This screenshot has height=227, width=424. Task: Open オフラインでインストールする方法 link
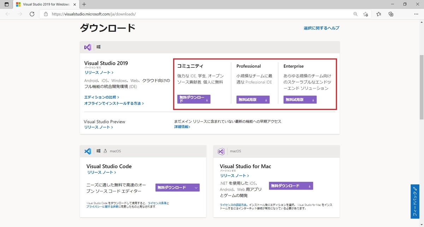click(114, 103)
